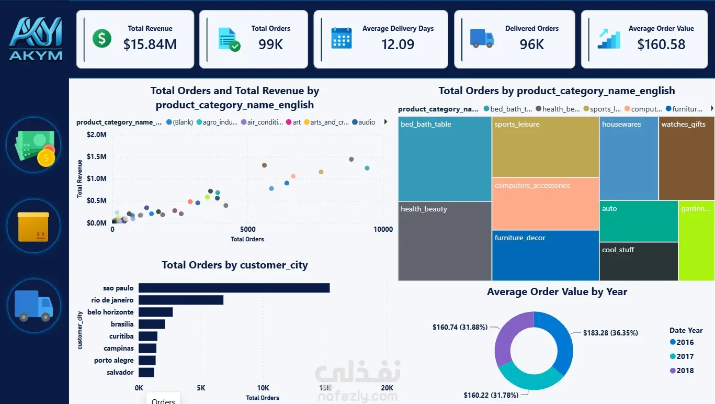Image resolution: width=715 pixels, height=404 pixels.
Task: Select 2017 in Date Year legend
Action: tap(682, 356)
